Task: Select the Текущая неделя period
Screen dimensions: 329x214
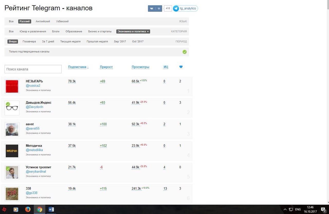Action: pyautogui.click(x=70, y=41)
